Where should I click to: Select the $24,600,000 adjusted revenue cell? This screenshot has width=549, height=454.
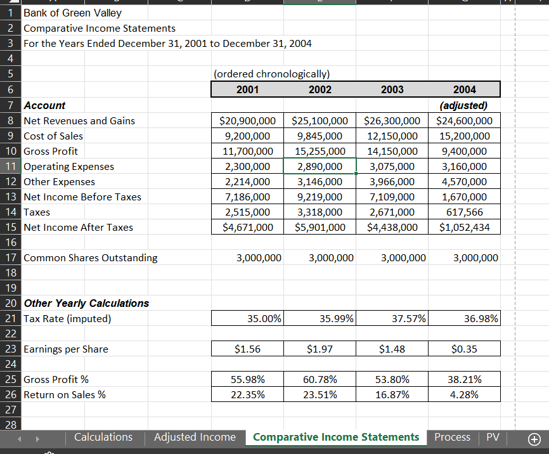(464, 120)
